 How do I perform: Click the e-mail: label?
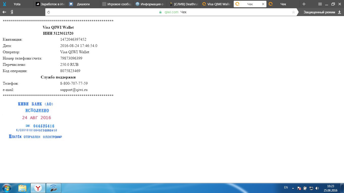pos(8,90)
